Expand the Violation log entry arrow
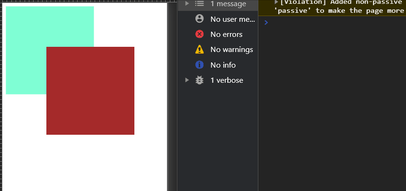This screenshot has width=406, height=191. point(276,2)
